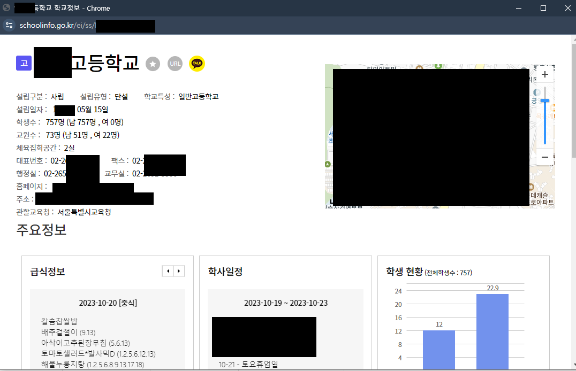Click the 사립 establishment value

(57, 97)
